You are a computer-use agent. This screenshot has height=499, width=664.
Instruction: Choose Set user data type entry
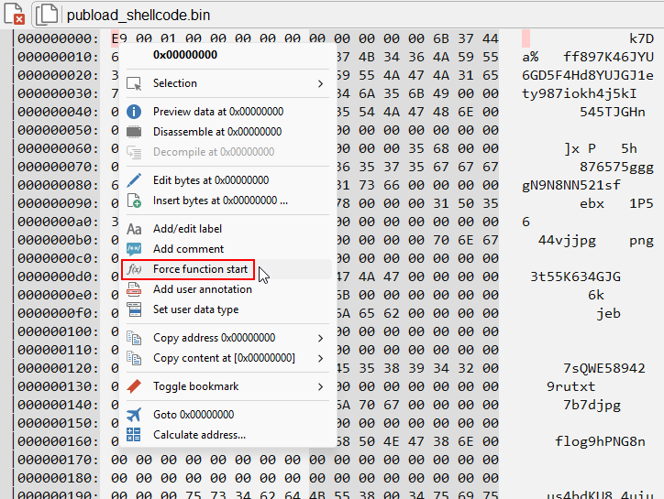pos(195,309)
